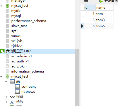The image size is (118, 106).
Task: Click the green mycat_test database icon at top
Action: pyautogui.click(x=7, y=6)
